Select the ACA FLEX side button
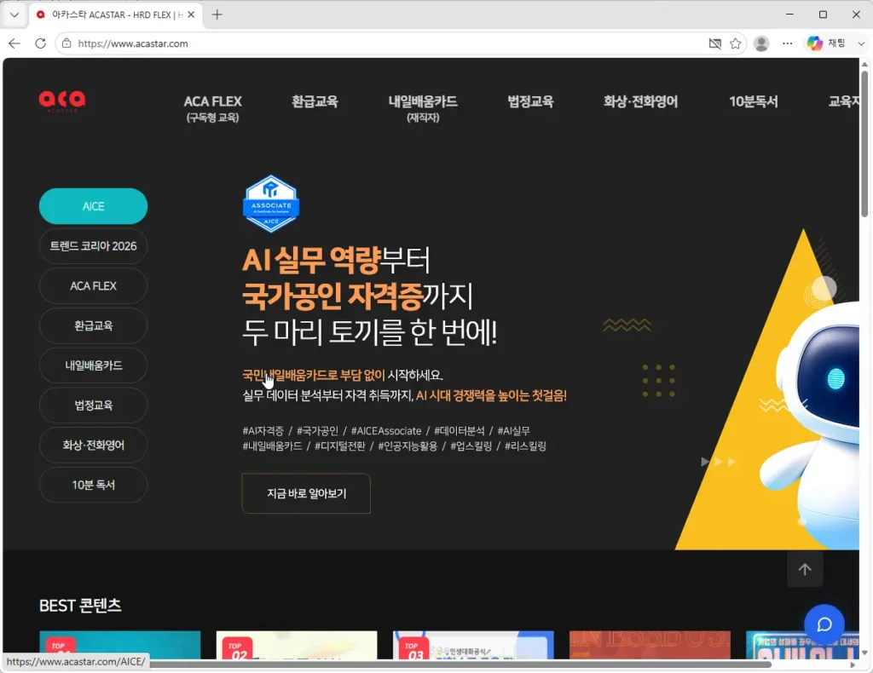Viewport: 873px width, 673px height. 93,286
